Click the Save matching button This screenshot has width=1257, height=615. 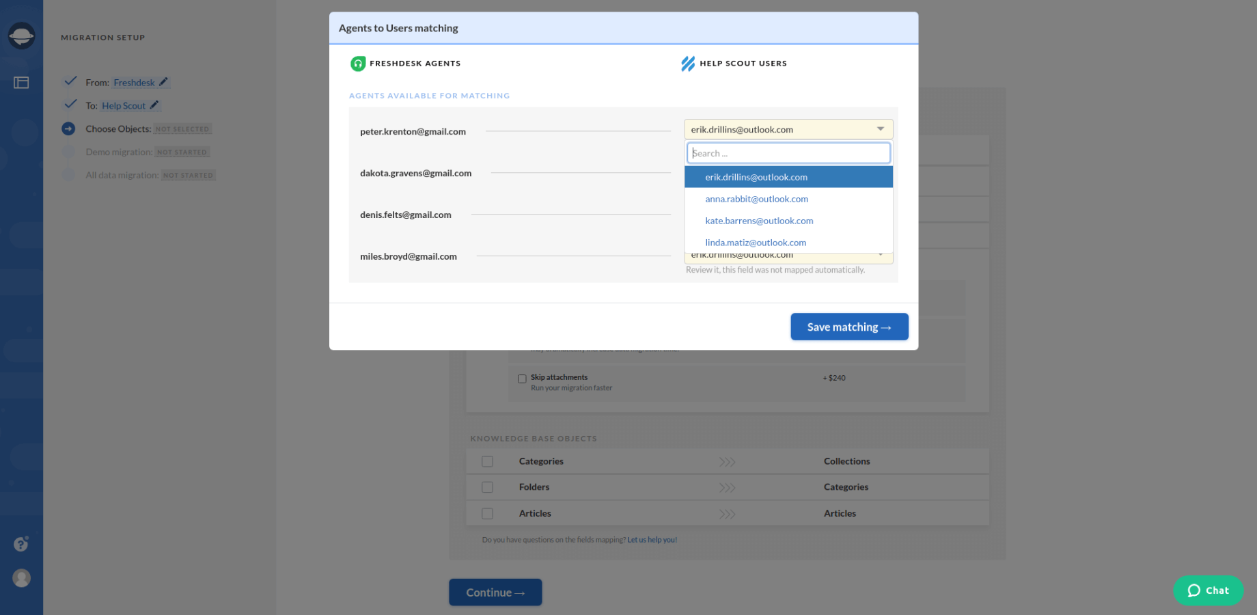point(849,327)
